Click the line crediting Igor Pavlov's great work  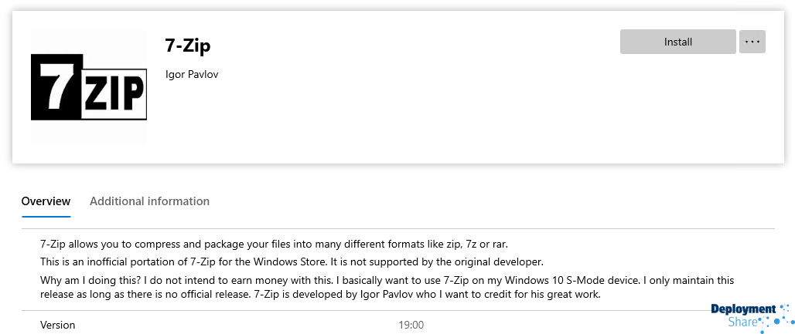pyautogui.click(x=320, y=295)
